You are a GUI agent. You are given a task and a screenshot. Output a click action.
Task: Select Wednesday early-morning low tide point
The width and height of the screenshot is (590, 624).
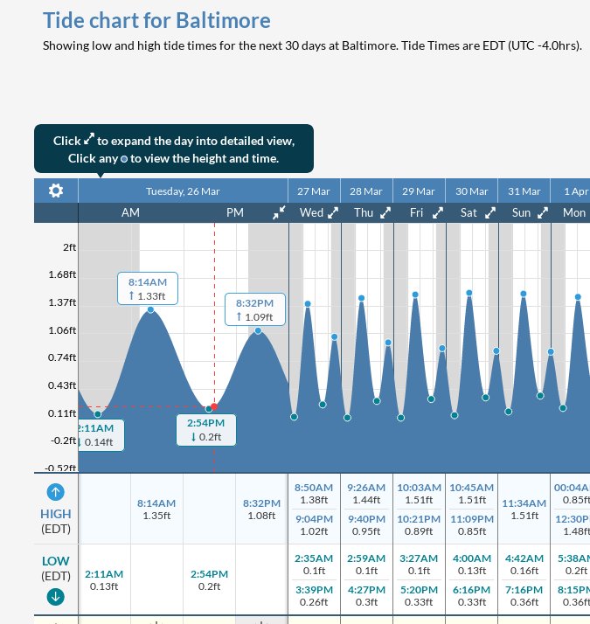294,417
